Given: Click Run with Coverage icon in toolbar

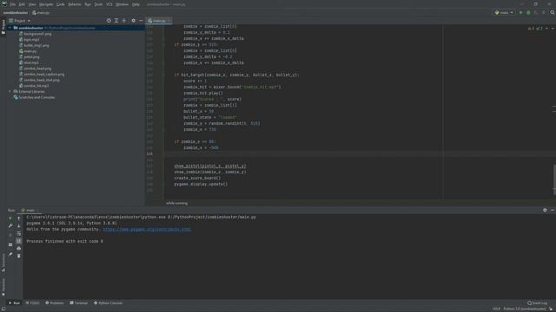Looking at the screenshot, I should point(536,12).
